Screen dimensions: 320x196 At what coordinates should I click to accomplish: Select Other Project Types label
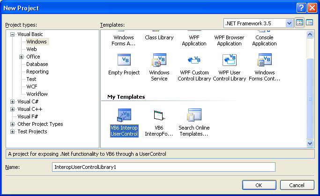click(x=40, y=124)
